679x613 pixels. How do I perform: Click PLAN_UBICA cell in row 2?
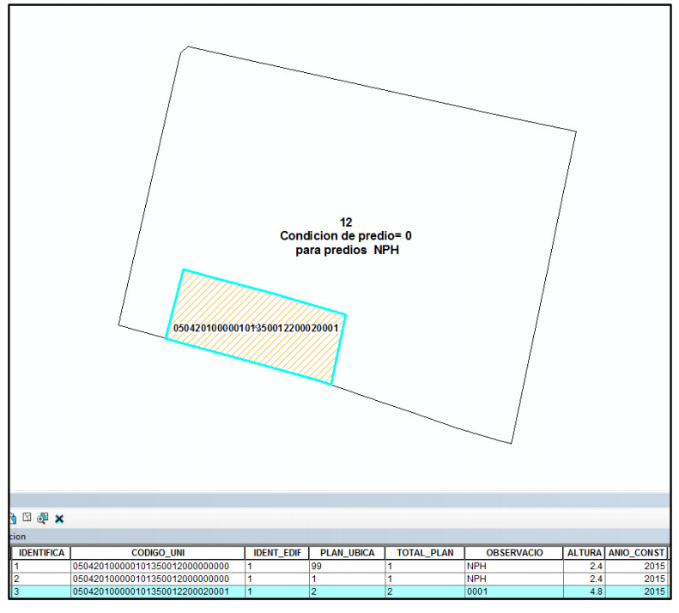[x=347, y=579]
